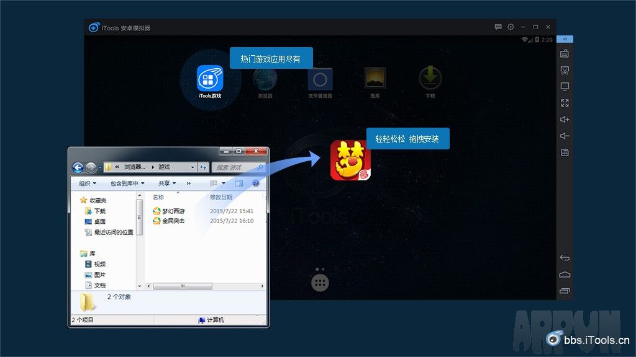636x357 pixels.
Task: Click the 2015/7/22 16:10 date cell
Action: (232, 221)
